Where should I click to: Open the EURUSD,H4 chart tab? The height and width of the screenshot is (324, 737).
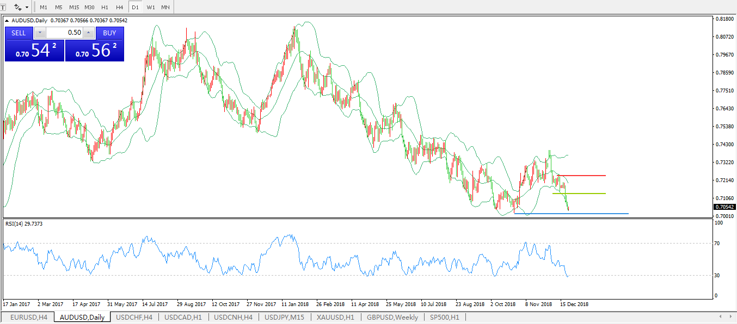(x=28, y=317)
